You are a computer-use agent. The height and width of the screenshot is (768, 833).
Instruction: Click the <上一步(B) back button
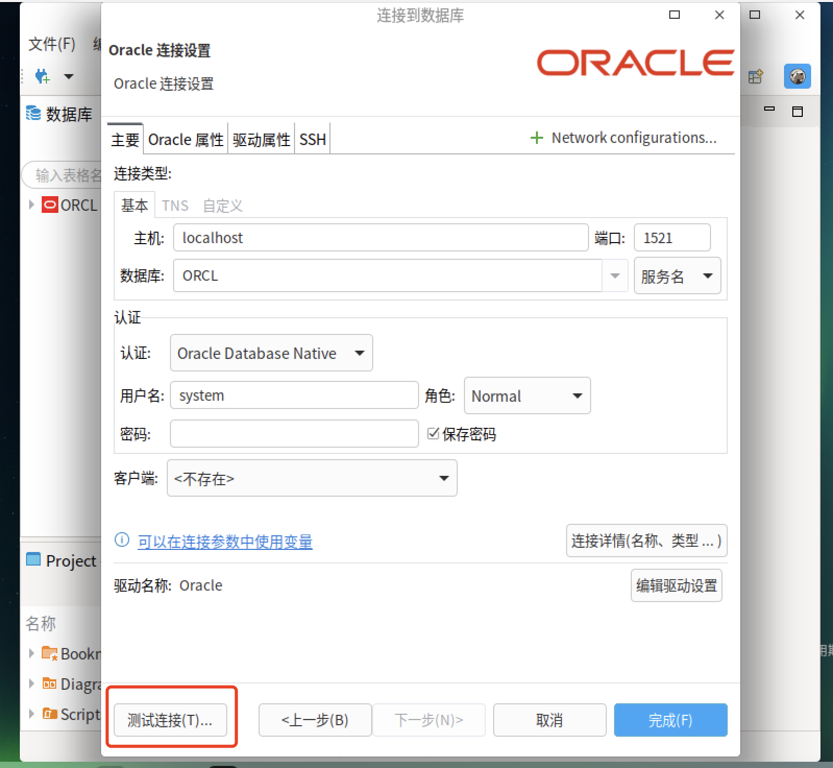[315, 720]
